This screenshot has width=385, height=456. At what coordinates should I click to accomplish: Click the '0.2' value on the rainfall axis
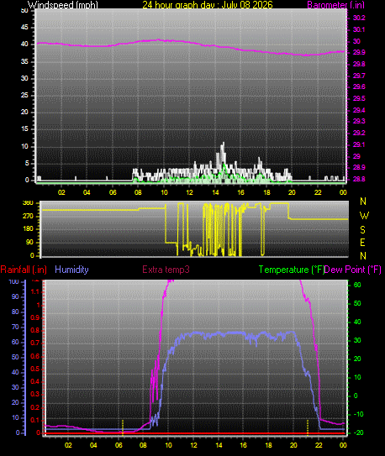pyautogui.click(x=35, y=407)
